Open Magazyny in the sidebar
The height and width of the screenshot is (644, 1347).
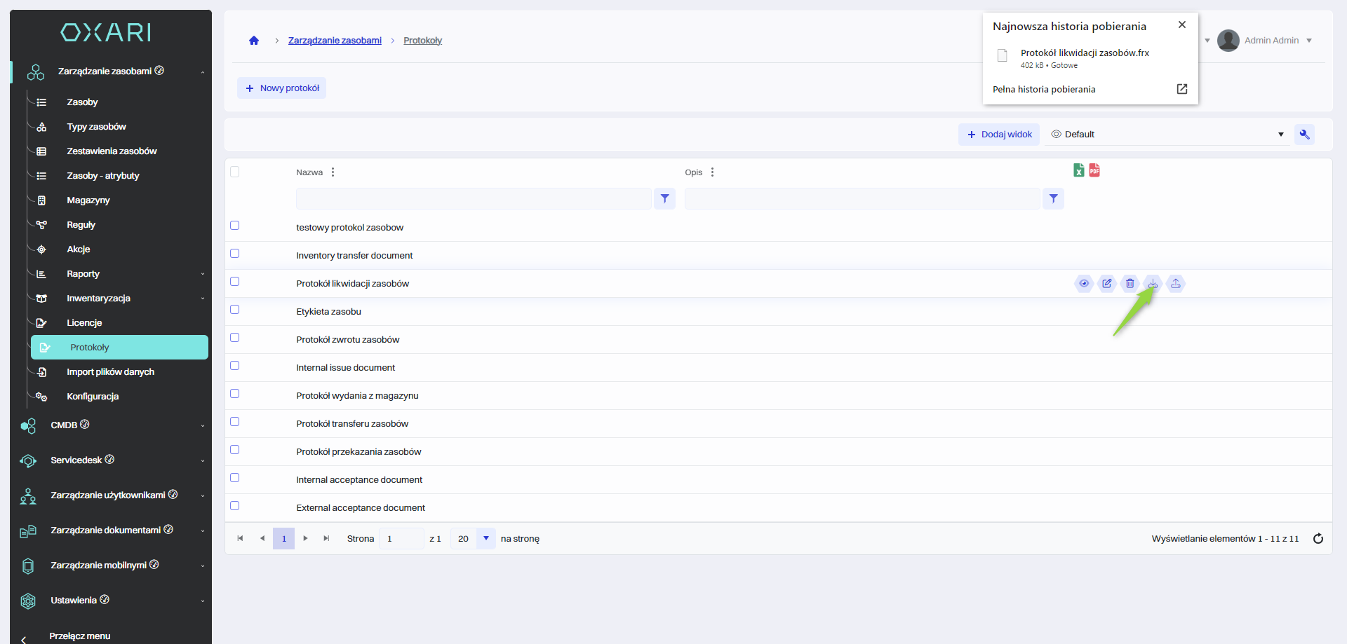pyautogui.click(x=88, y=200)
